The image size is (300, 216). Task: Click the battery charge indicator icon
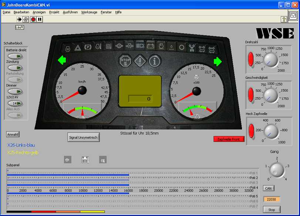coord(151,46)
